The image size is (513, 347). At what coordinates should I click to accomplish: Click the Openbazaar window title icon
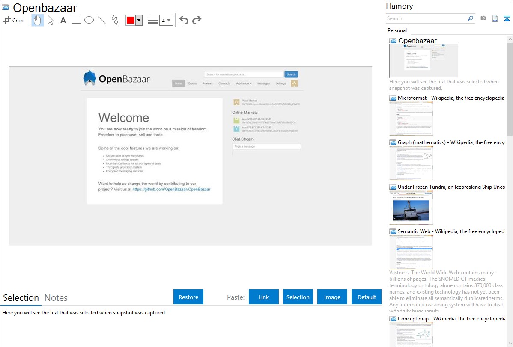pyautogui.click(x=5, y=7)
